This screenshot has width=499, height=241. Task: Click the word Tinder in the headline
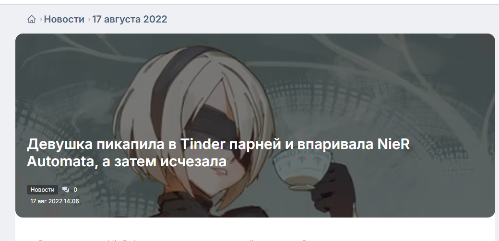tap(202, 144)
